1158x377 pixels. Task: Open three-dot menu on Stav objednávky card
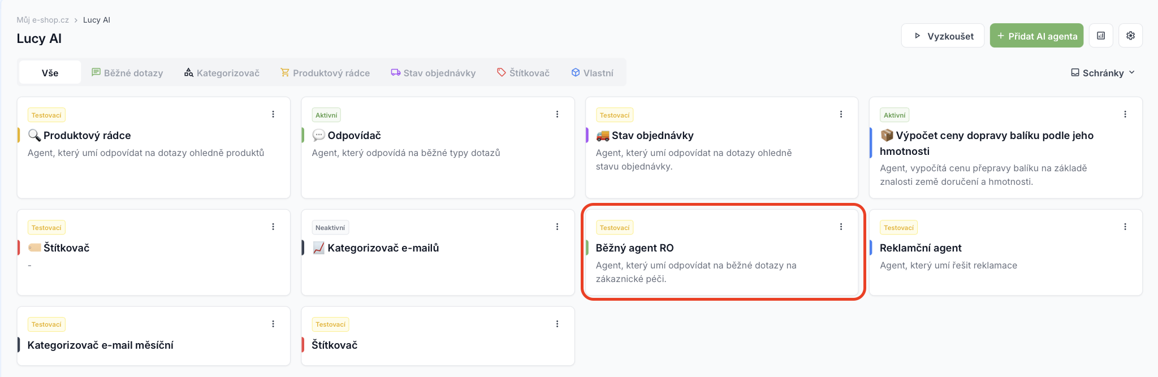(841, 114)
